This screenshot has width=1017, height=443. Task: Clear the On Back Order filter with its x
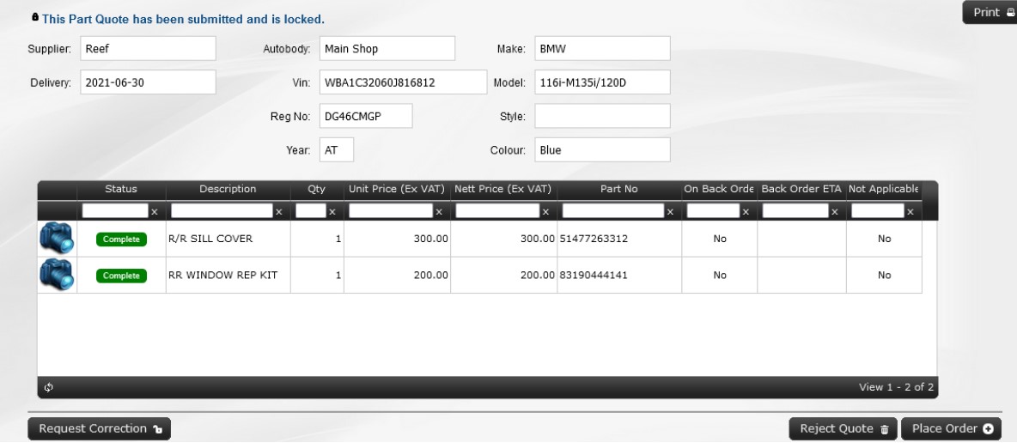pos(746,211)
